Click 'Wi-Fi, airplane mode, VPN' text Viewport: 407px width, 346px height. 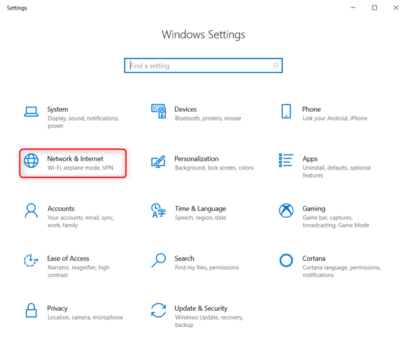80,168
